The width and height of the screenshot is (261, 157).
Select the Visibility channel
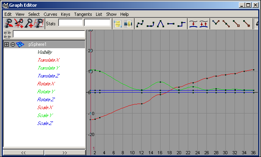(x=45, y=52)
